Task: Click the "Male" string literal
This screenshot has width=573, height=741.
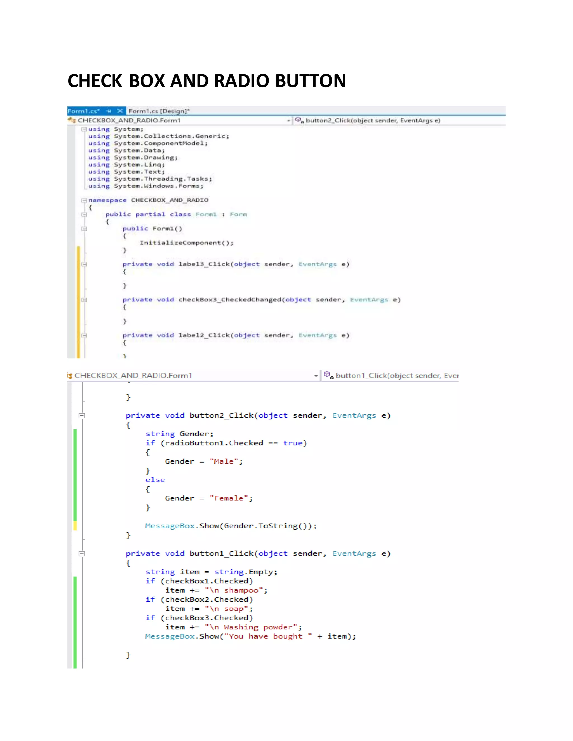Action: [x=224, y=461]
